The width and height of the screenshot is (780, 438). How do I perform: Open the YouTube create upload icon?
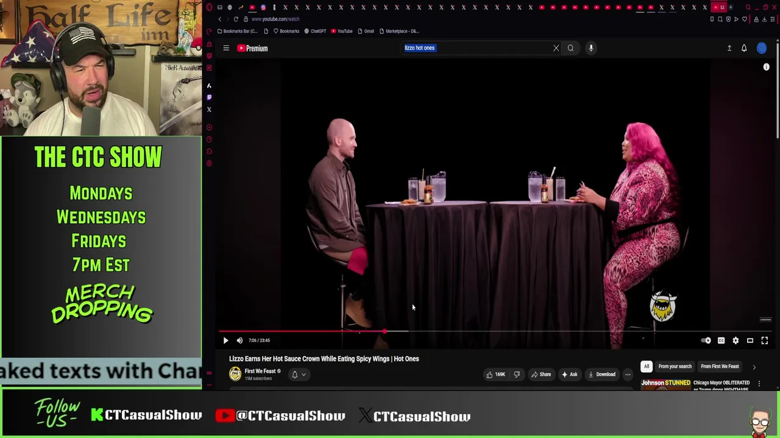pos(729,48)
